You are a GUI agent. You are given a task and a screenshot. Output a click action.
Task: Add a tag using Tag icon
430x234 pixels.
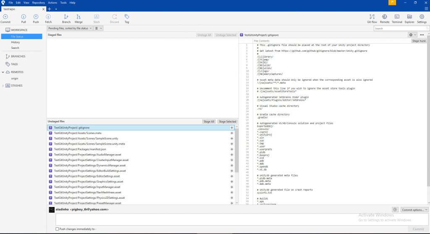[x=127, y=18]
